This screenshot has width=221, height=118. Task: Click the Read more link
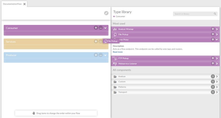point(117,52)
